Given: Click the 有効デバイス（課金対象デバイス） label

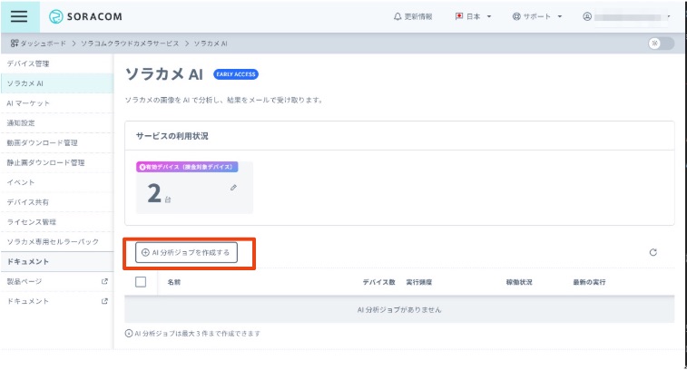Looking at the screenshot, I should click(187, 167).
